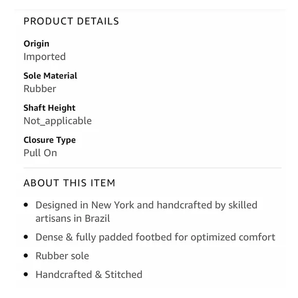
Task: Select the Sole Material label
Action: (x=50, y=76)
